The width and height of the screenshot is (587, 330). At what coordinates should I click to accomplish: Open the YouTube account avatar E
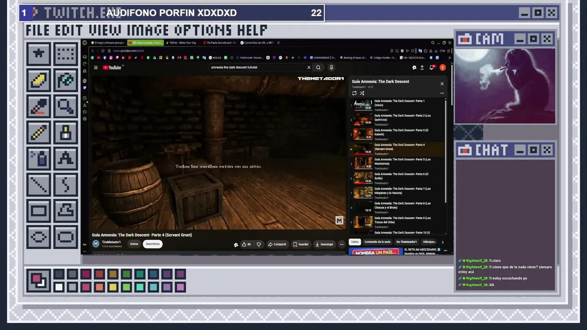coord(443,67)
